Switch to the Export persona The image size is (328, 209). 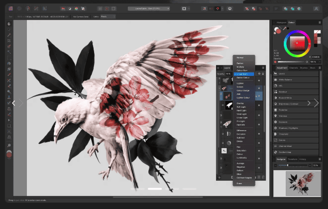[45, 9]
